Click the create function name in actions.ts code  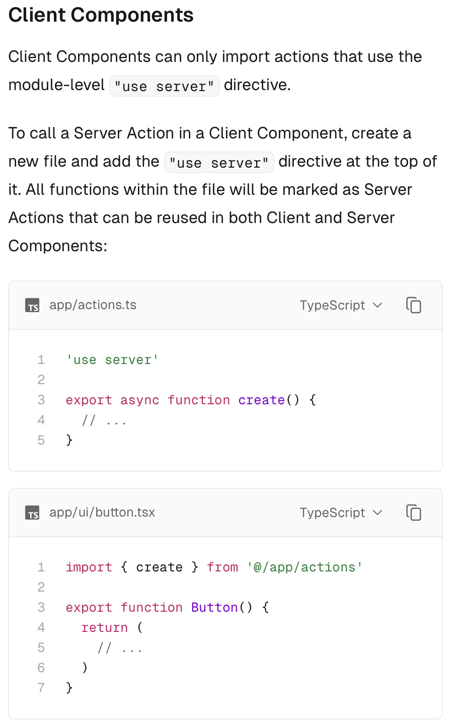(x=261, y=400)
